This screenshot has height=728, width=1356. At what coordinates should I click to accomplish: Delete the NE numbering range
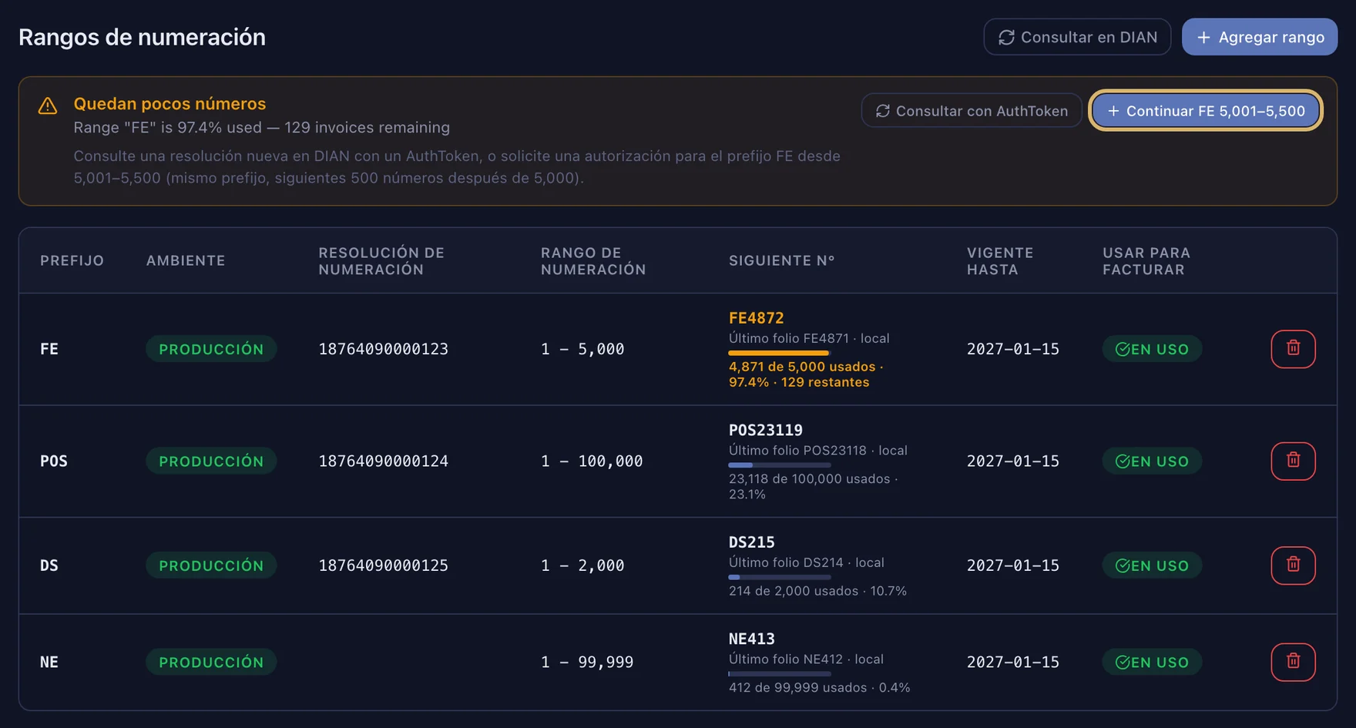click(x=1293, y=662)
